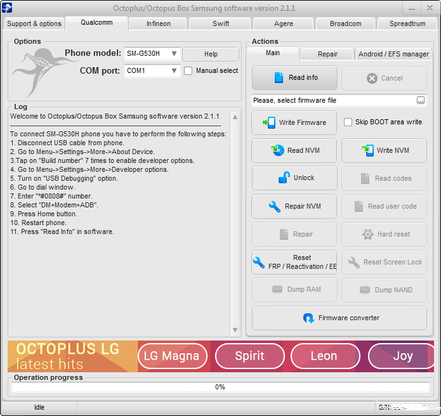Click the OCTOPLUS LG latest hits banner

click(72, 356)
